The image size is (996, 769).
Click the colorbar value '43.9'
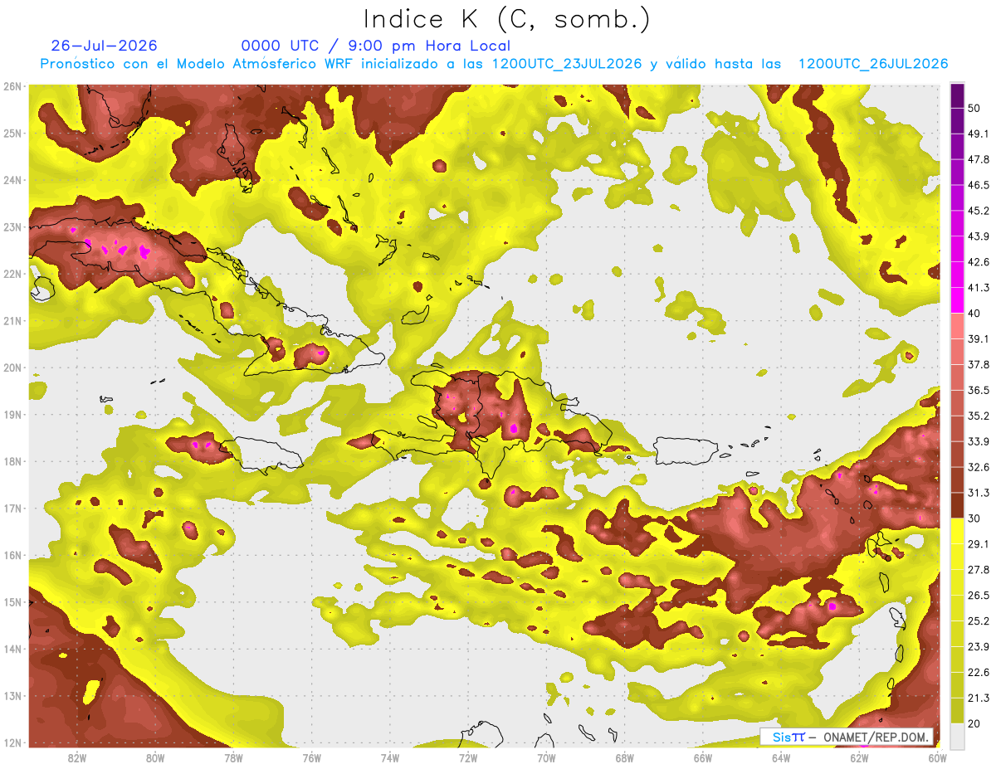pos(979,236)
